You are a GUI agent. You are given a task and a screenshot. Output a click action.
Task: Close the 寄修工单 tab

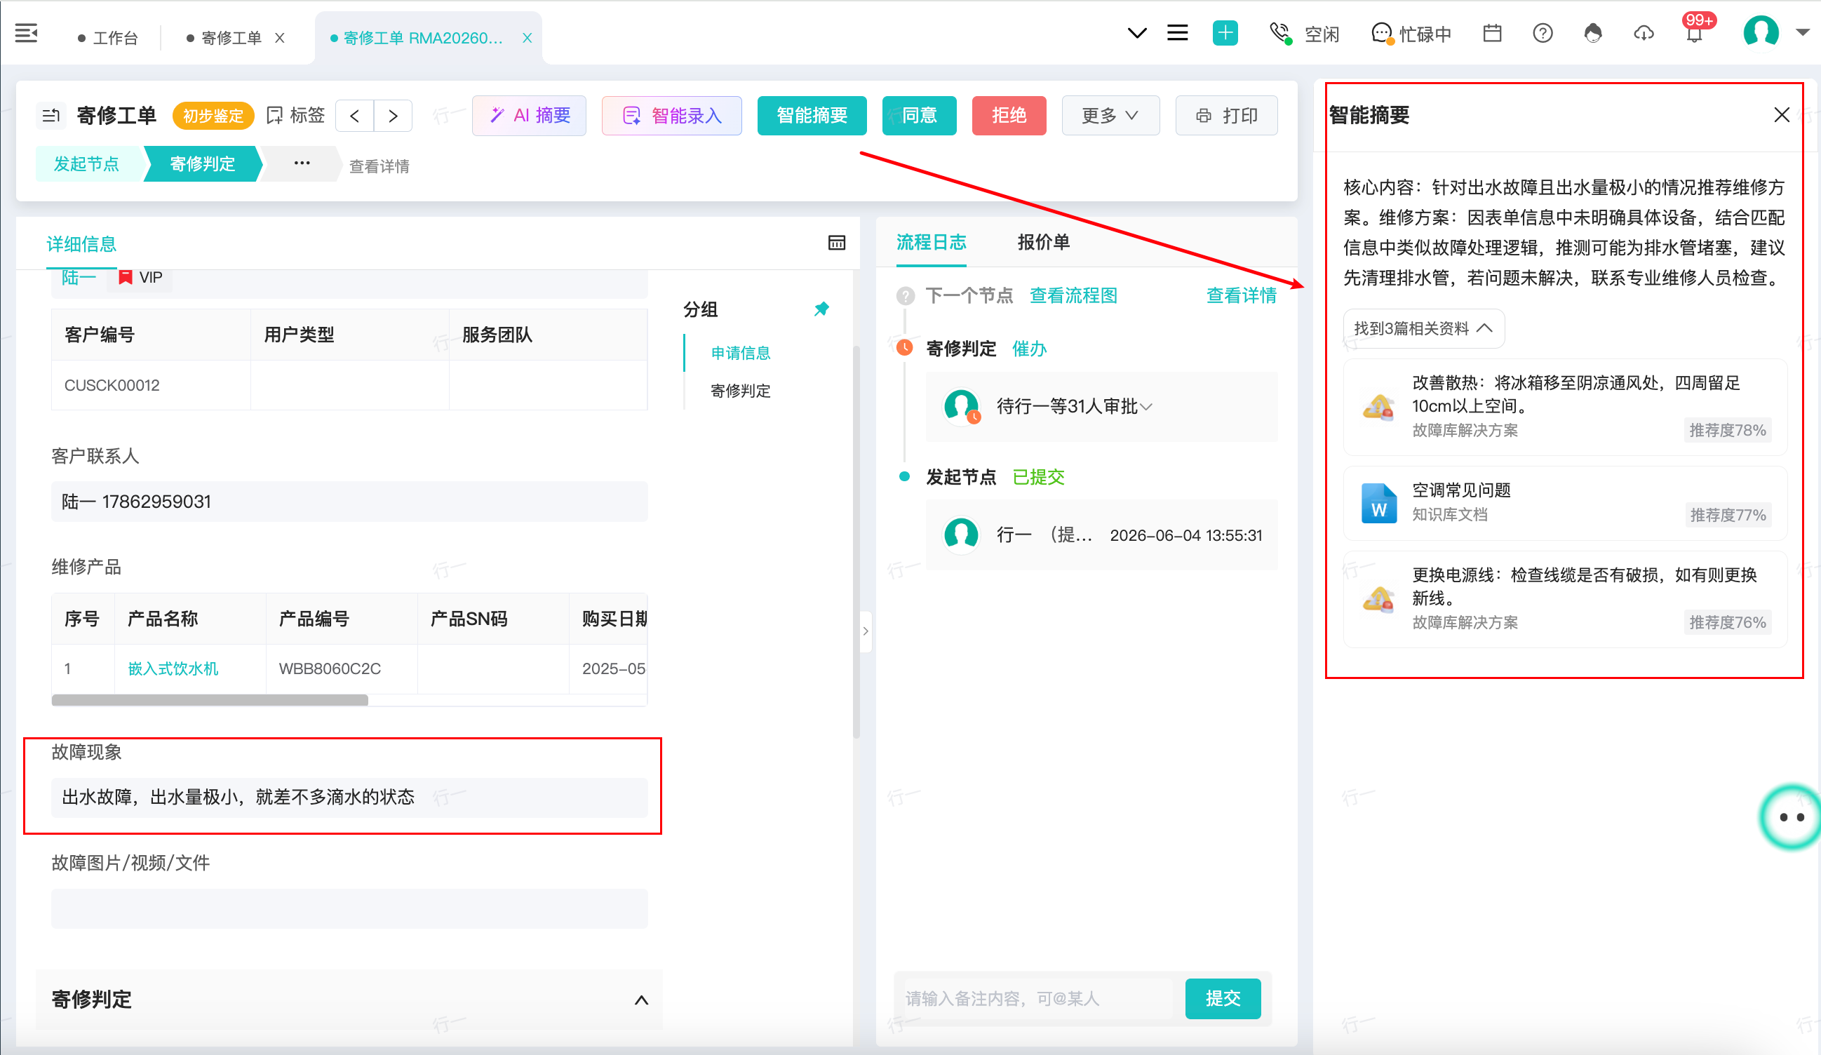click(280, 38)
